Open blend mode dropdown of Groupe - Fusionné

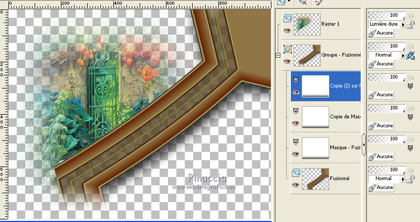point(403,56)
